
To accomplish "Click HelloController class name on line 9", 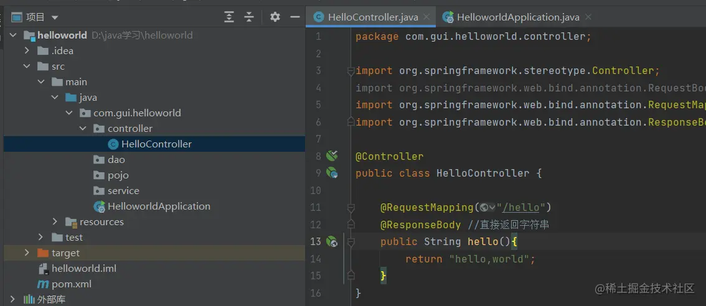I will click(483, 174).
